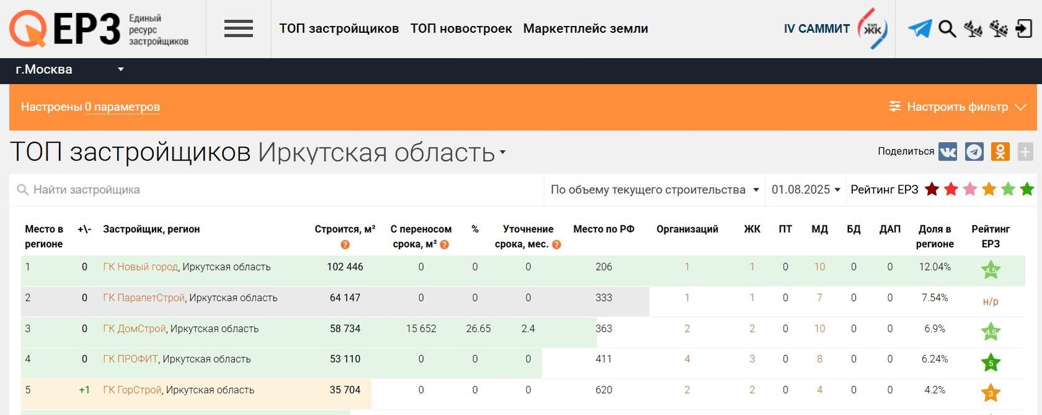The height and width of the screenshot is (415, 1042).
Task: Click the 15 652 postponed area value
Action: tap(421, 329)
